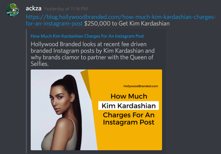This screenshot has height=154, width=221.
Task: Click the 'HollywoodBranded.com' watermark in the image
Action: tap(141, 86)
